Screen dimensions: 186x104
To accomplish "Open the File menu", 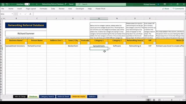I will [3, 9].
